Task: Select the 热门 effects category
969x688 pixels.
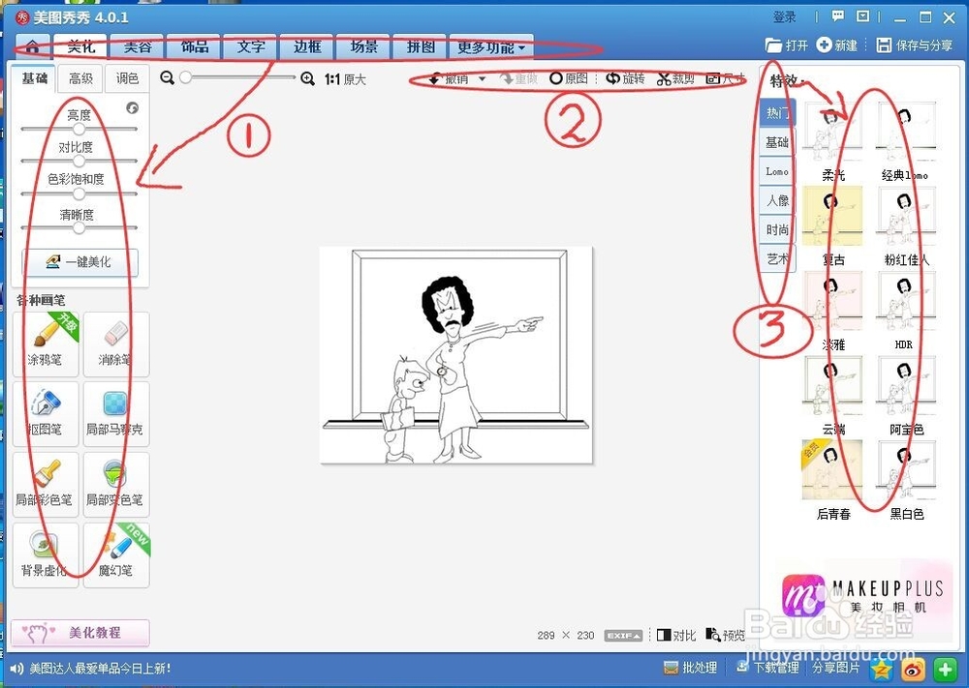Action: (777, 113)
